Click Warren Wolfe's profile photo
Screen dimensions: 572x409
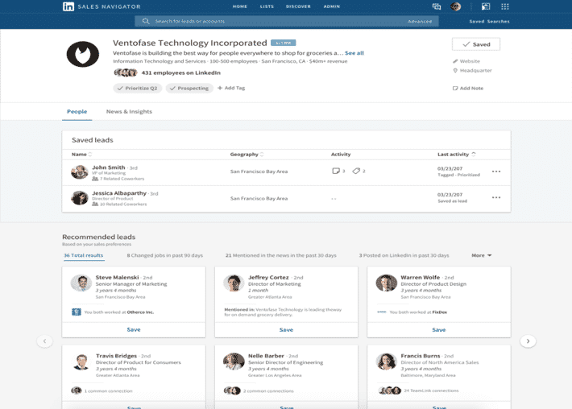point(387,283)
